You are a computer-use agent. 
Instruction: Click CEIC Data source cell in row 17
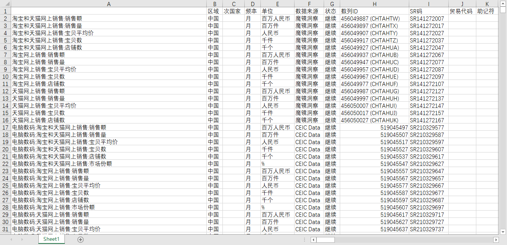tap(309, 127)
